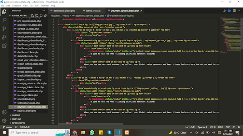Viewport: 243px width, 136px height.
Task: Click bg-red-900 color swatch on line 25
Action: click(86, 80)
